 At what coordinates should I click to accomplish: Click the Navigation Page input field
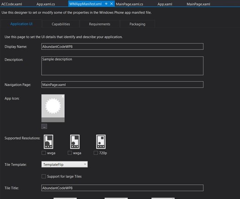pyautogui.click(x=122, y=85)
